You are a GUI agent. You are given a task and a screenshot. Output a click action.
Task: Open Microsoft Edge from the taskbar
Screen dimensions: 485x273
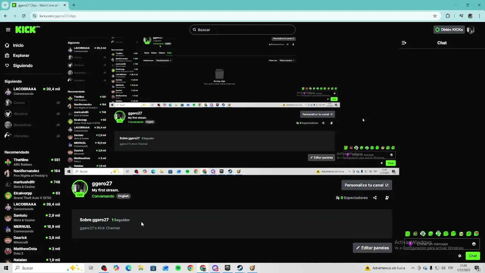[128, 268]
